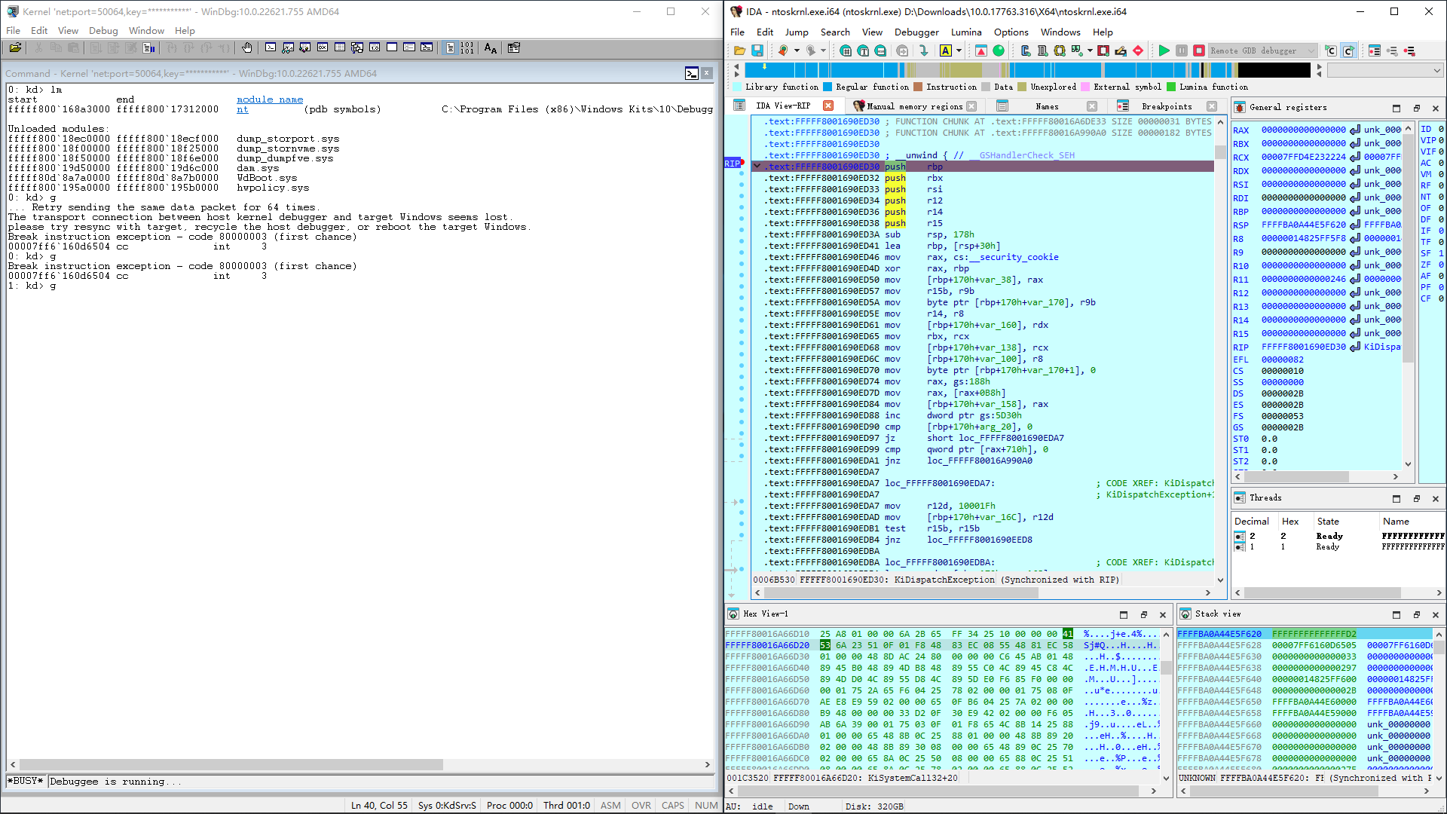Click the module_name column link
The width and height of the screenshot is (1447, 814).
(270, 99)
